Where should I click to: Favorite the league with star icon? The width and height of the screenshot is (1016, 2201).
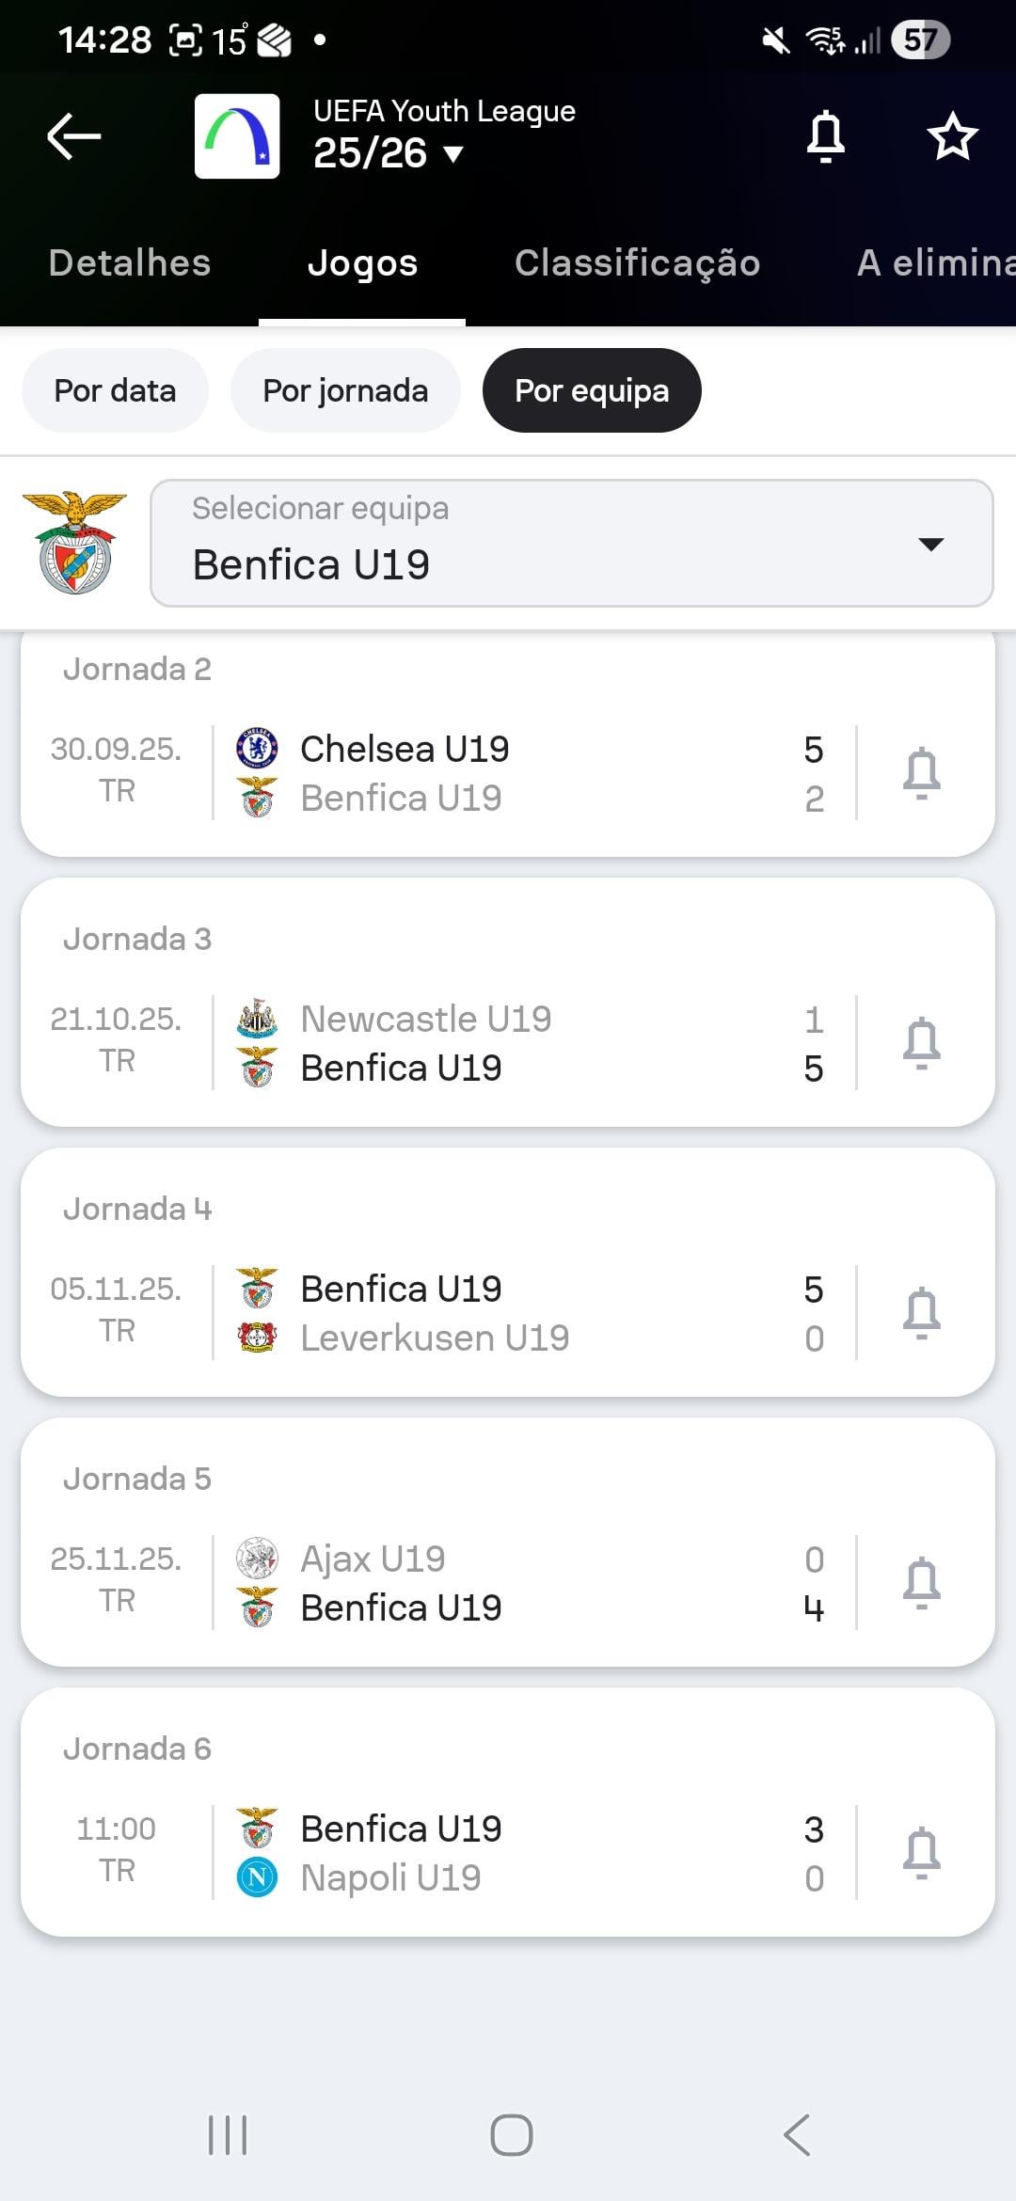(x=952, y=136)
